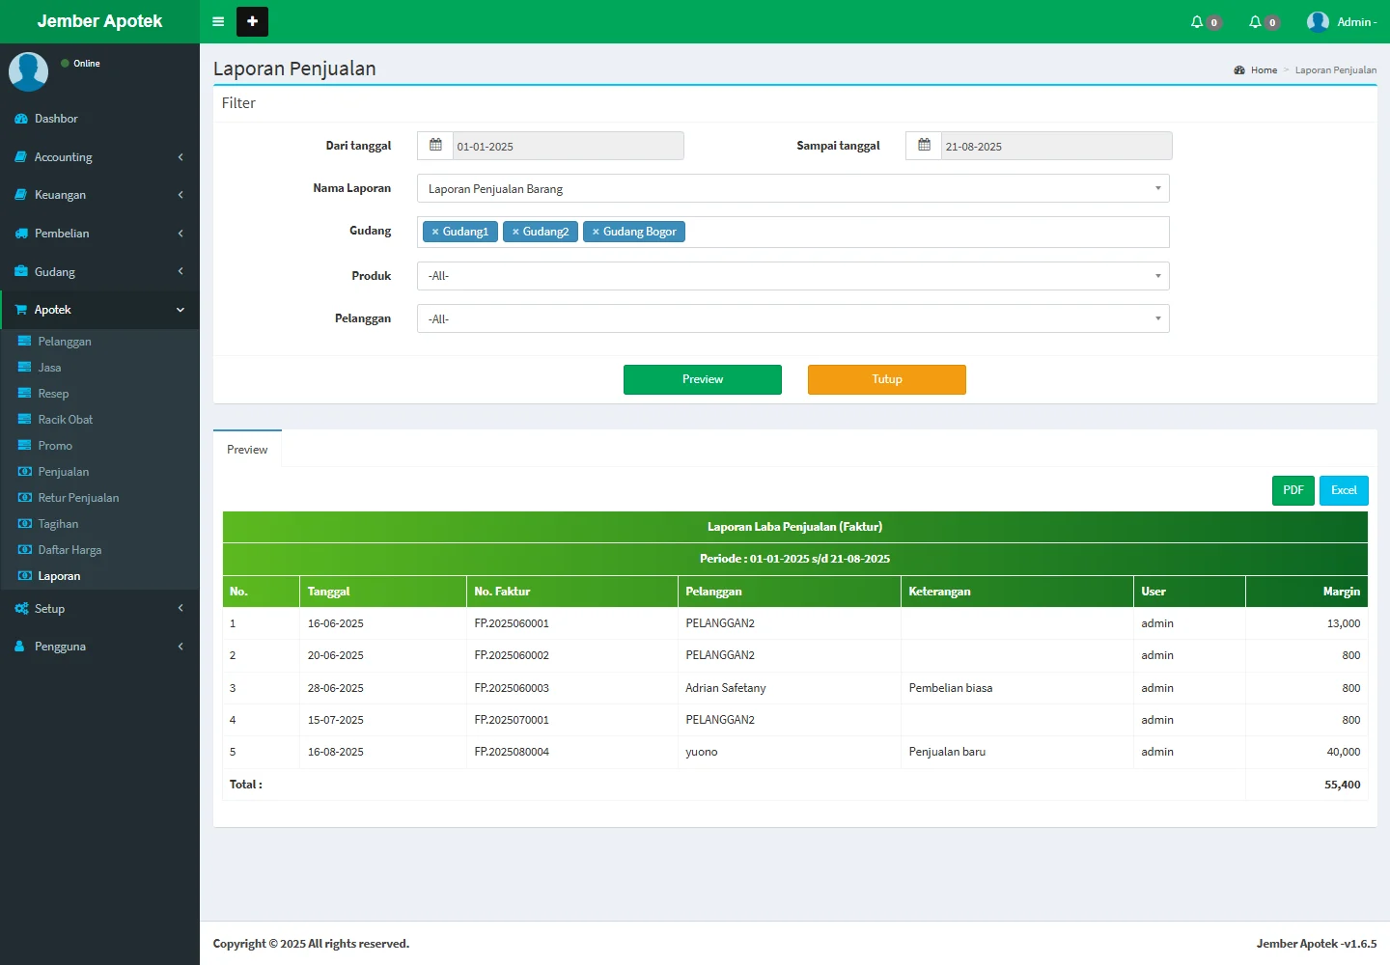The image size is (1390, 965).
Task: Open the Produk dropdown
Action: [x=792, y=276]
